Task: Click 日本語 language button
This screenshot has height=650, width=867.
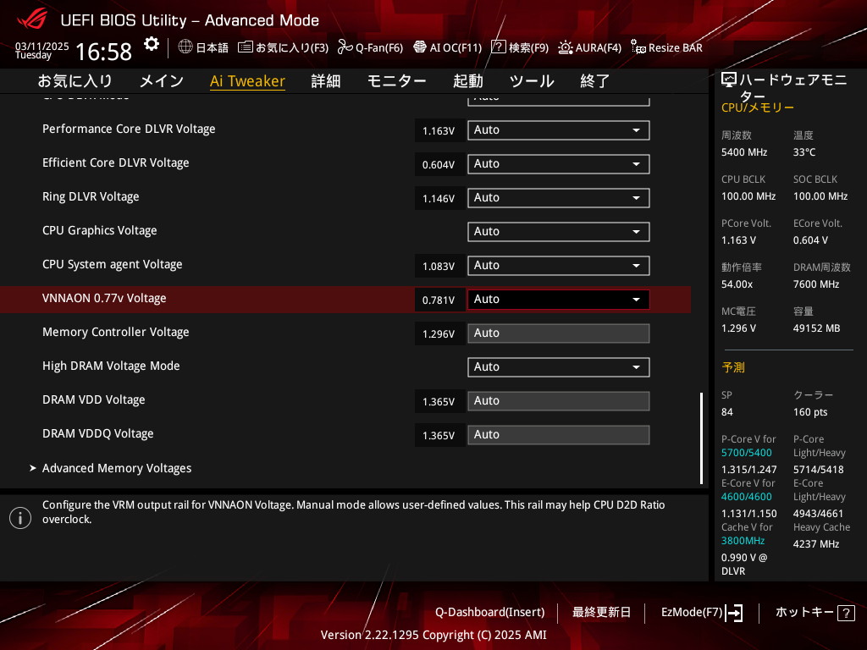Action: (x=213, y=48)
